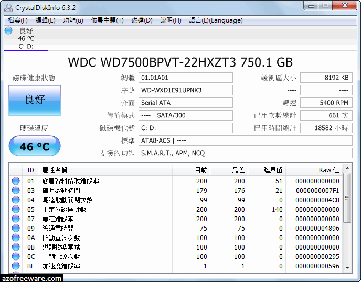
Task: Click the 661 次 power-on count field
Action: [x=326, y=115]
